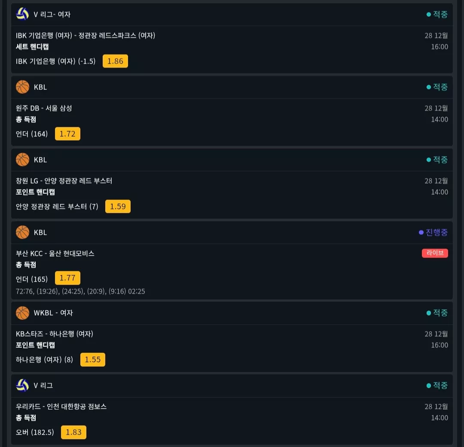Screen dimensions: 464x447
Task: Click the volleyball icon for 우리카드 match
Action: click(22, 386)
